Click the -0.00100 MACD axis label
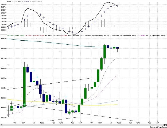This screenshot has width=167, height=128. coord(3,30)
